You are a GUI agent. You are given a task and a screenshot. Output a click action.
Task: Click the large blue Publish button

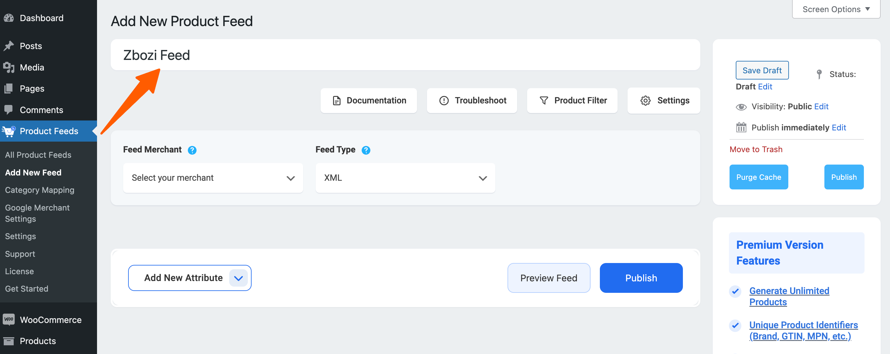(x=641, y=278)
